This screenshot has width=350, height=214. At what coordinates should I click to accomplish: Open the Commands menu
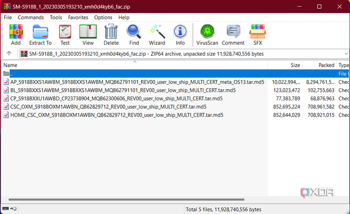click(x=31, y=17)
